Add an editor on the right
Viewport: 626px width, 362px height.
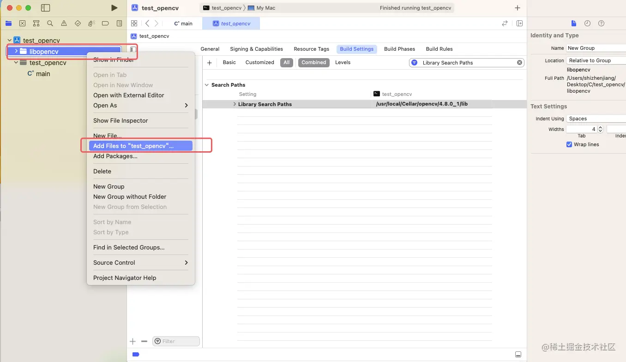pyautogui.click(x=519, y=24)
